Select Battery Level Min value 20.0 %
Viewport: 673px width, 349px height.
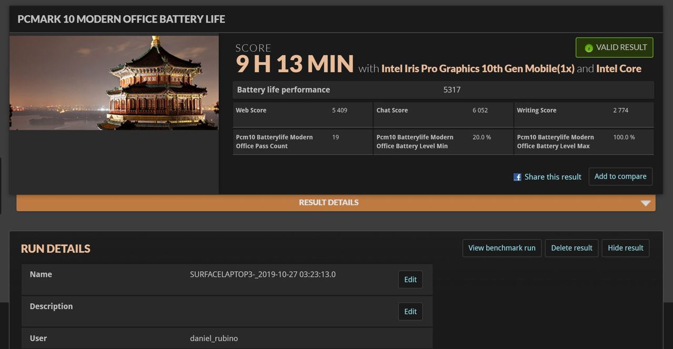482,137
